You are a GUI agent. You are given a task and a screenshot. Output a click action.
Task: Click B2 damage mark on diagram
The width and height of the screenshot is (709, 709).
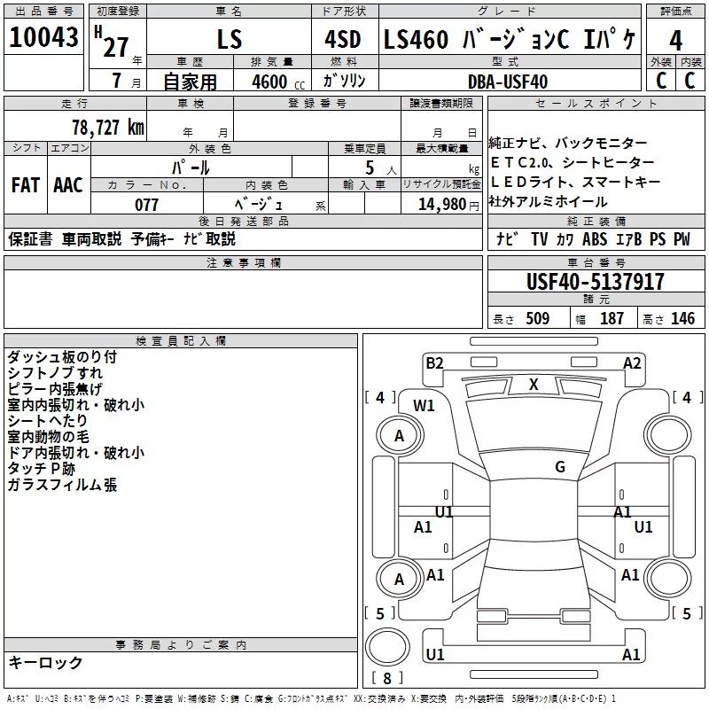434,362
